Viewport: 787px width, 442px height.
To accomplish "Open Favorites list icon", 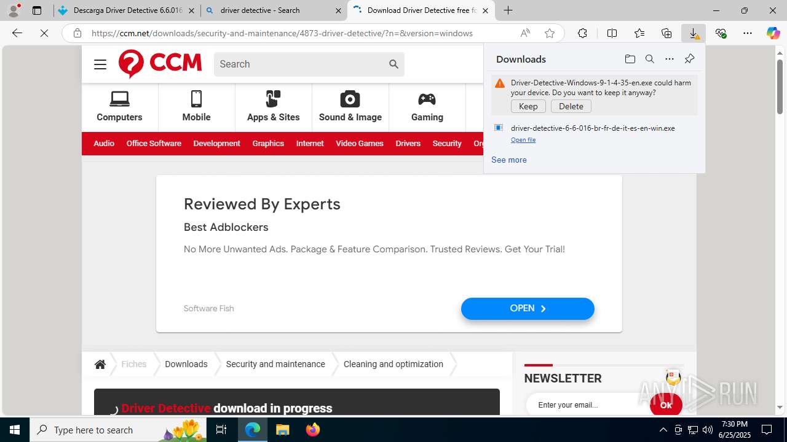I will coord(639,33).
